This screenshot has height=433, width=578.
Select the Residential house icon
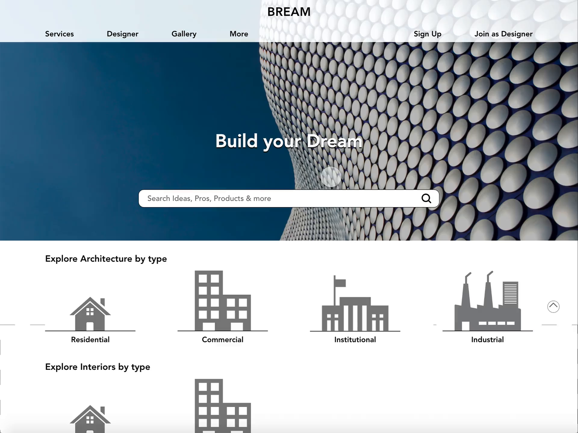(x=90, y=311)
